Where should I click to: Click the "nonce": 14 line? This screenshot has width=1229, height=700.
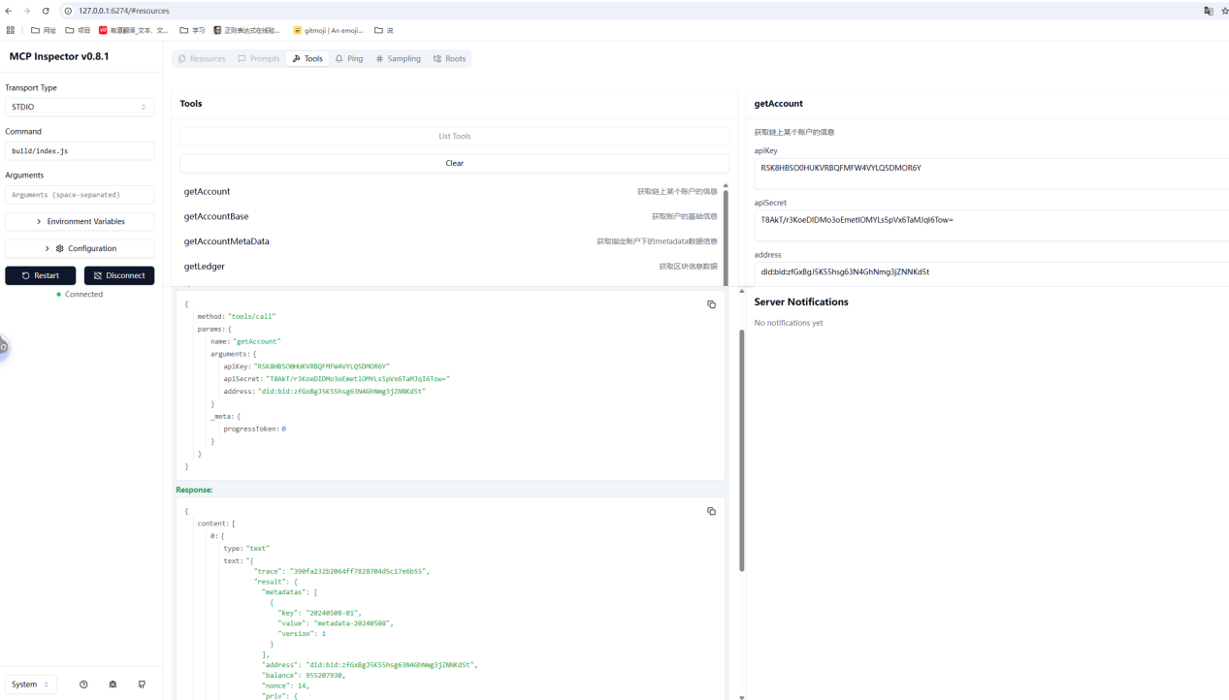[285, 685]
